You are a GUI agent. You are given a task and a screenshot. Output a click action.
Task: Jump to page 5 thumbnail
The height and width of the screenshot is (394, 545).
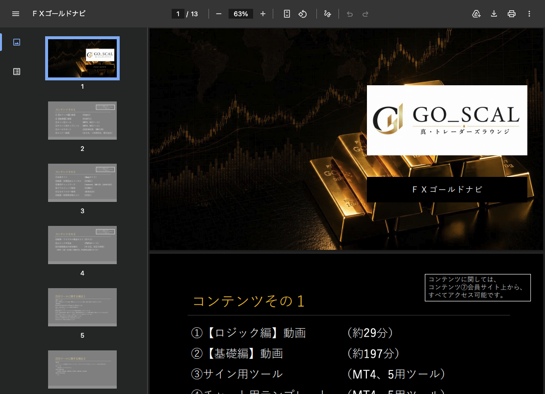[82, 307]
